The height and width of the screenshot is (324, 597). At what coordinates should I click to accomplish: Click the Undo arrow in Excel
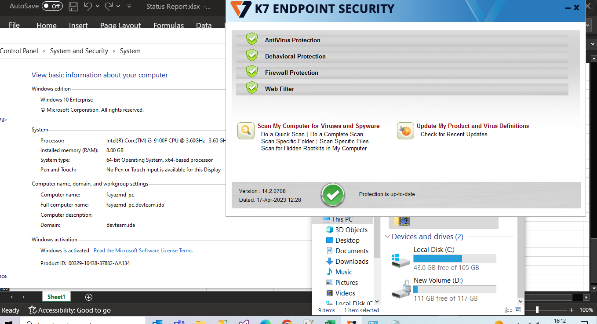[x=87, y=7]
